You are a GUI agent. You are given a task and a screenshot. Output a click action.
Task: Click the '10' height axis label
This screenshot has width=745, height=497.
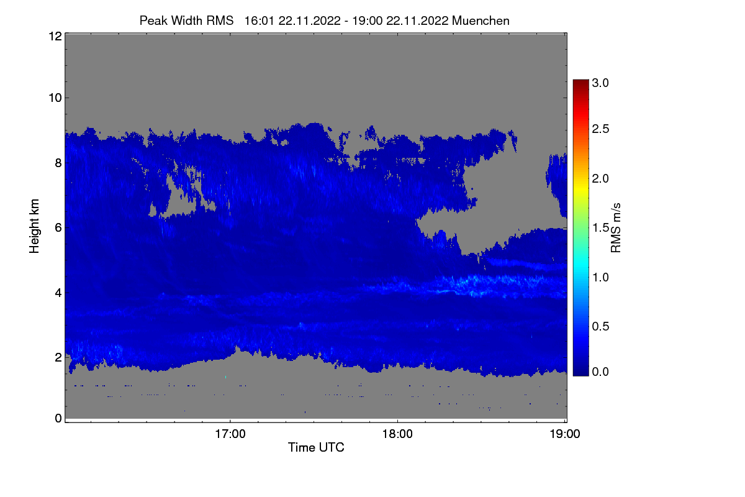[x=55, y=98]
